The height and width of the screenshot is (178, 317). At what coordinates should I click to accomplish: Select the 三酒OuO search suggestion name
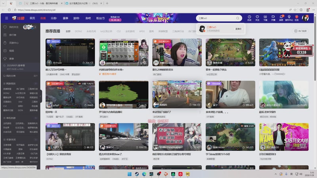pos(212,27)
